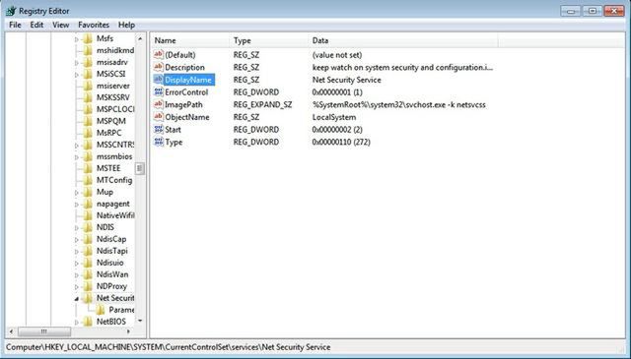Click the string icon beside ObjectName
Viewport: 631px width, 359px height.
click(x=159, y=117)
